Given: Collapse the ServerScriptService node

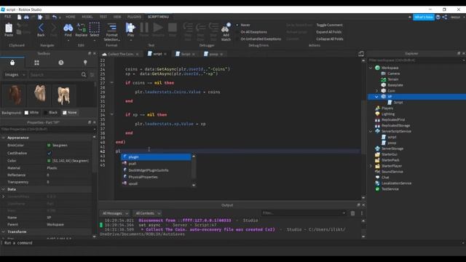Looking at the screenshot, I should pos(371,131).
